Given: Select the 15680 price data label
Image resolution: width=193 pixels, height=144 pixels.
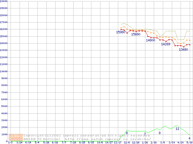Looking at the screenshot, I should click(x=136, y=34).
